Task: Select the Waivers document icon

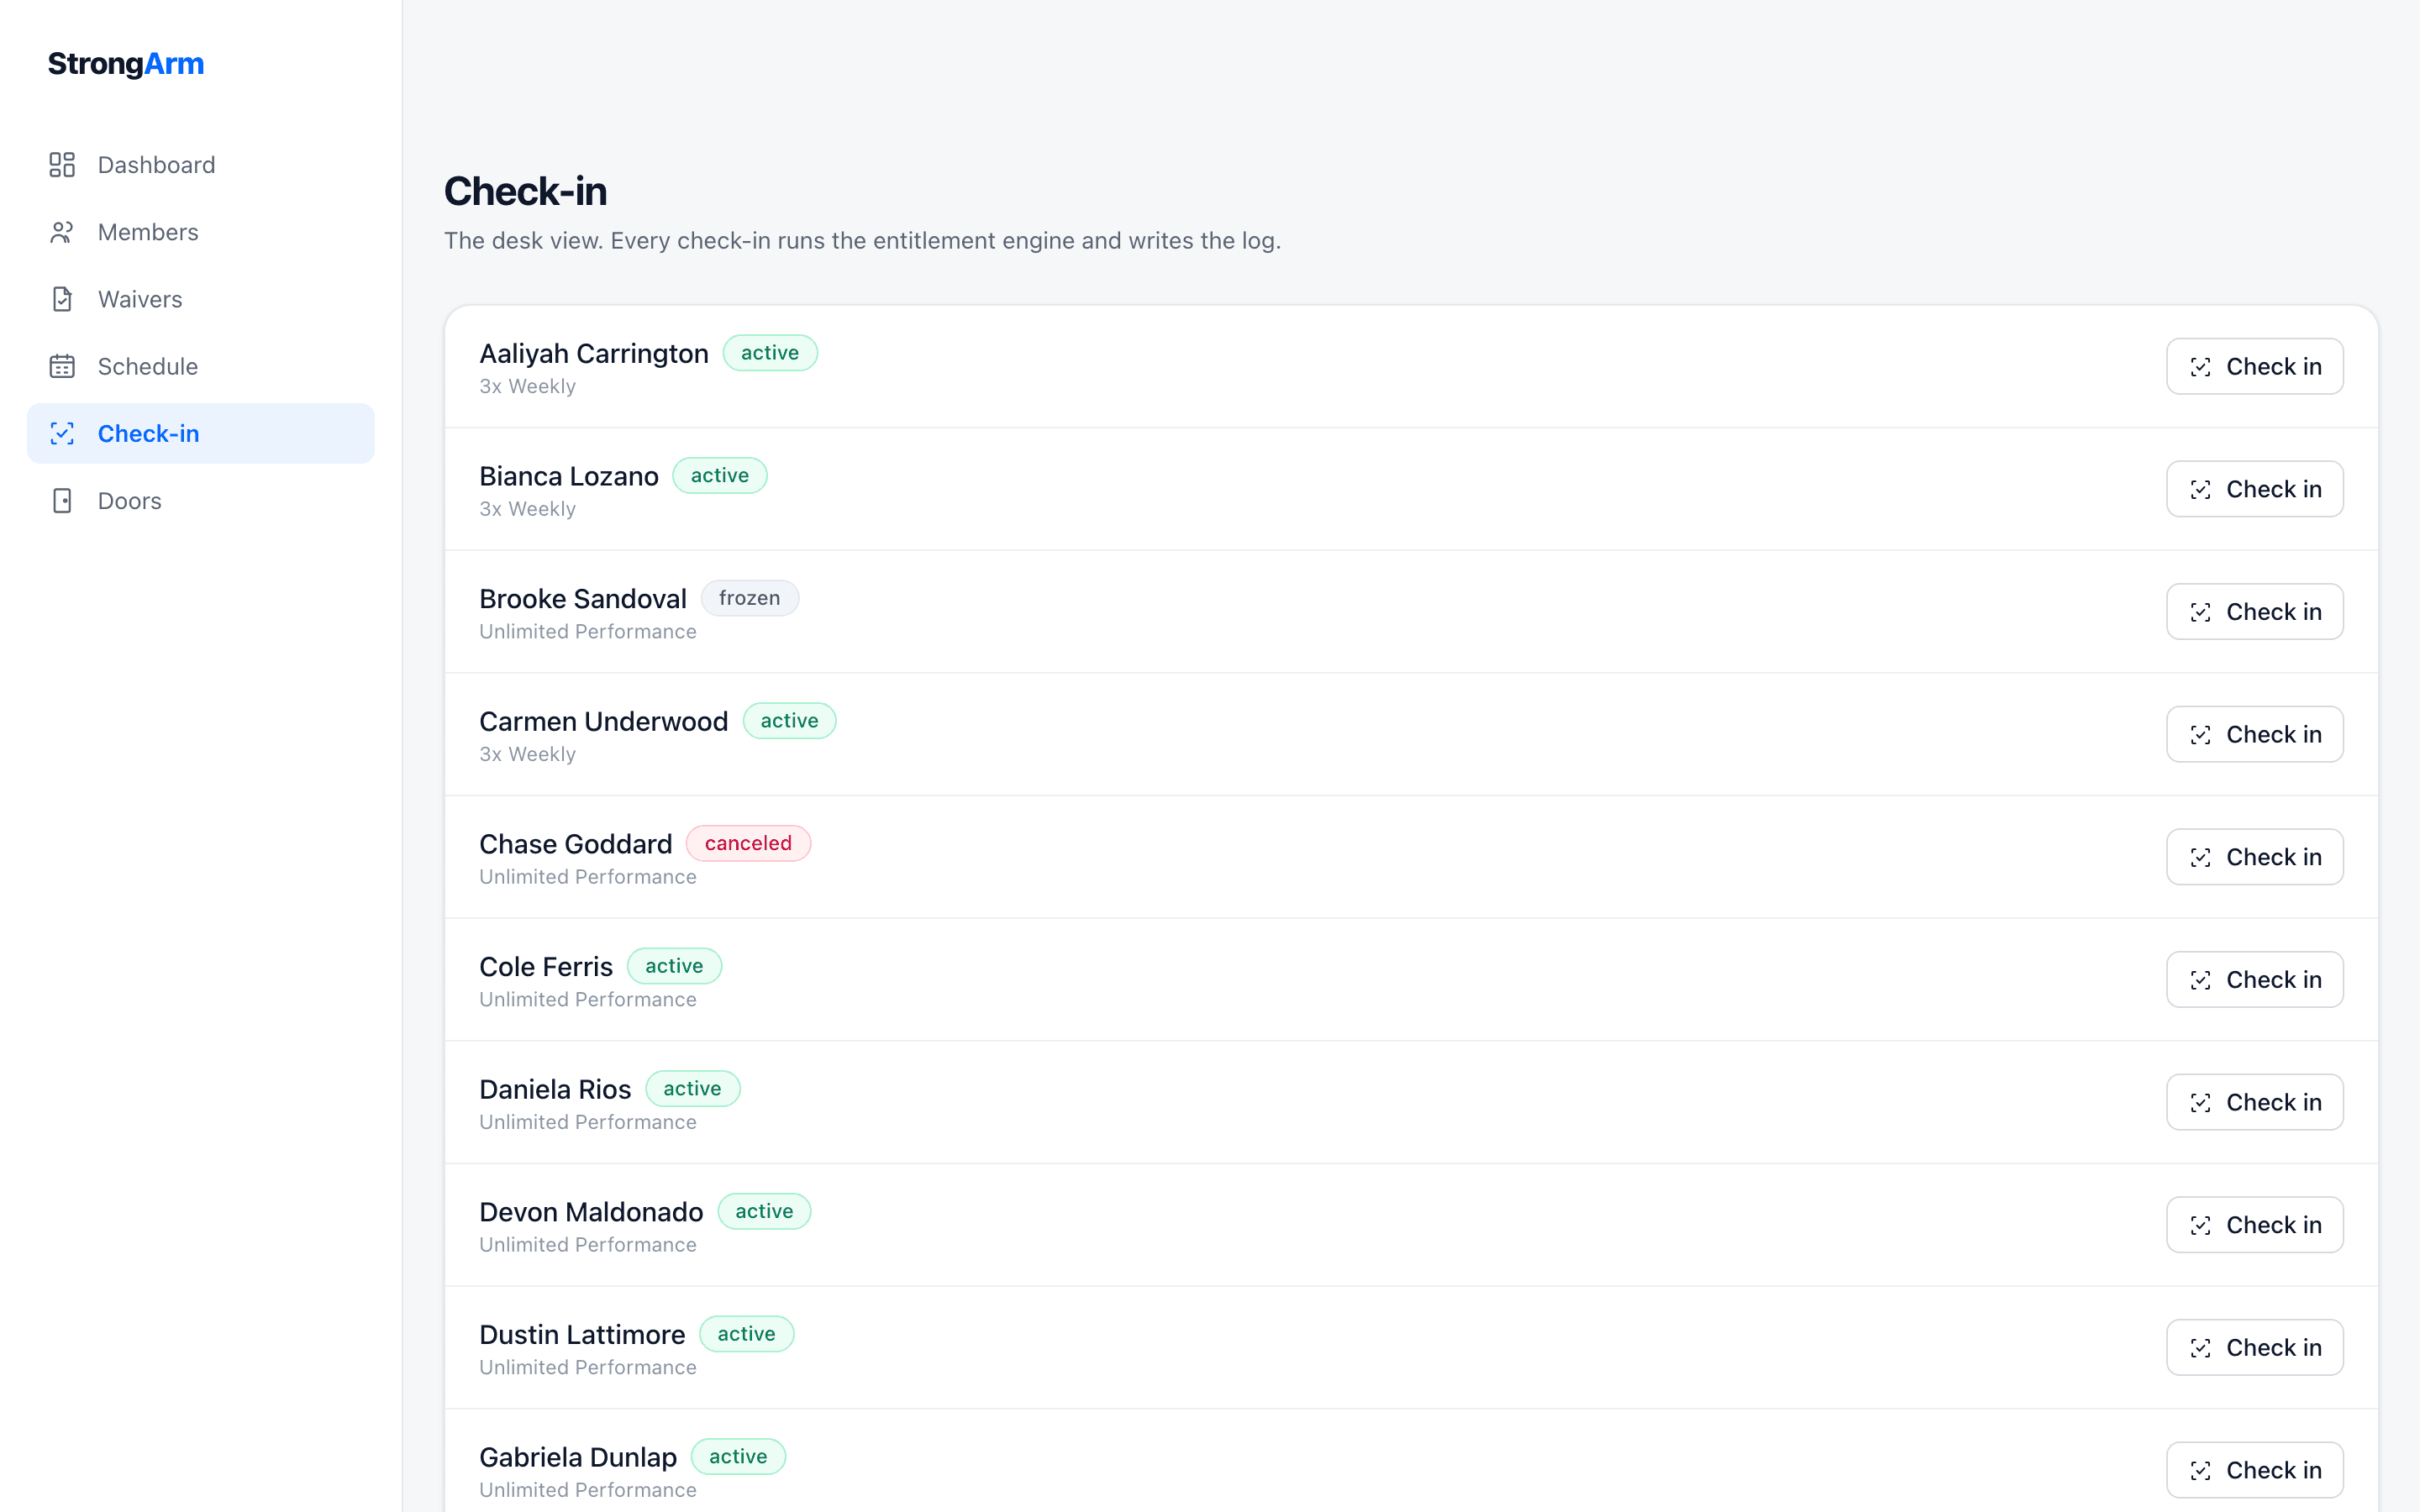Action: (62, 299)
